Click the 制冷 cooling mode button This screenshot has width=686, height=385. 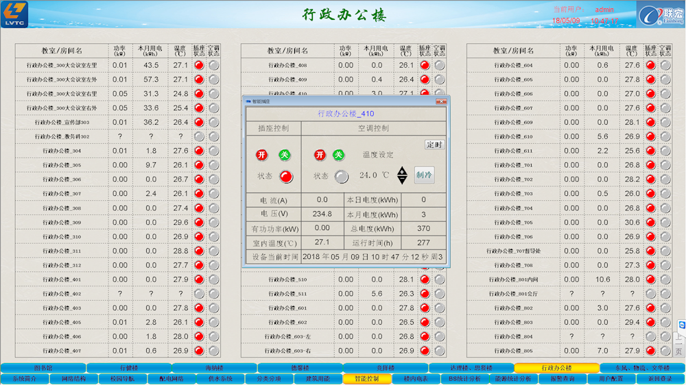pos(424,175)
